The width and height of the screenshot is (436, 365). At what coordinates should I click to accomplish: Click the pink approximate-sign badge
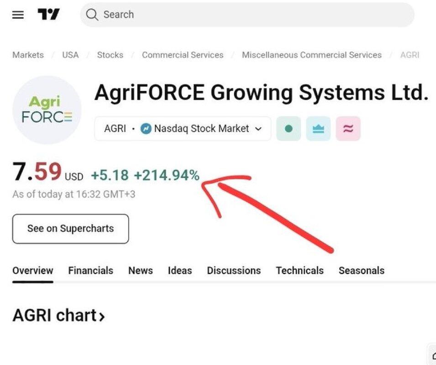point(348,129)
